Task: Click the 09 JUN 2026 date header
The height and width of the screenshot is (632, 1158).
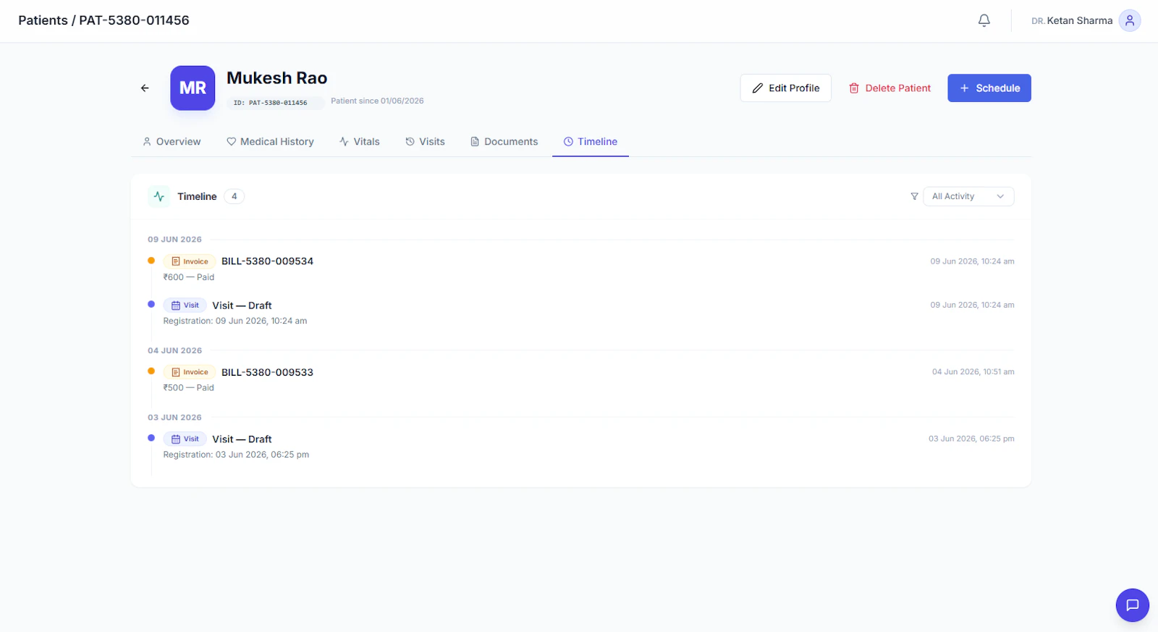Action: coord(174,240)
